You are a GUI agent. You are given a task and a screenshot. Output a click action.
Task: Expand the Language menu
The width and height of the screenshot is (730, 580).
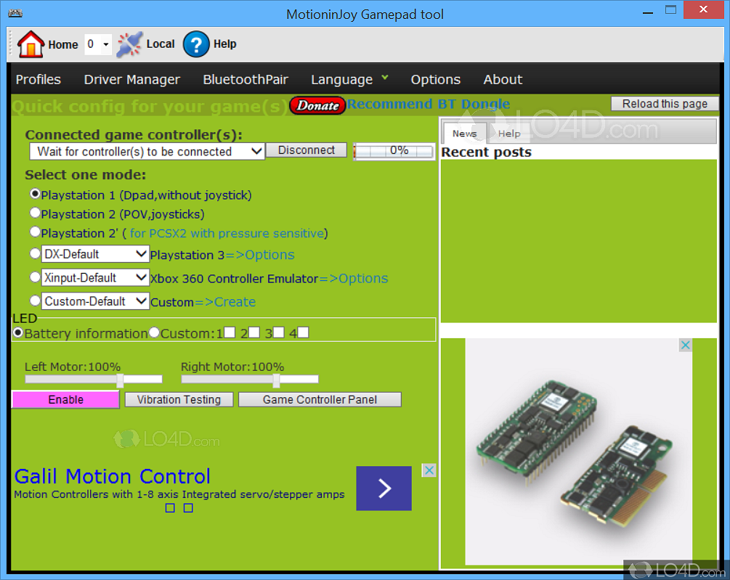click(349, 80)
